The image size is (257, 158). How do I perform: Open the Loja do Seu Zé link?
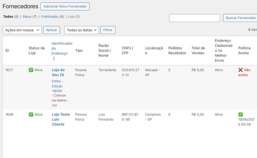coord(58,72)
